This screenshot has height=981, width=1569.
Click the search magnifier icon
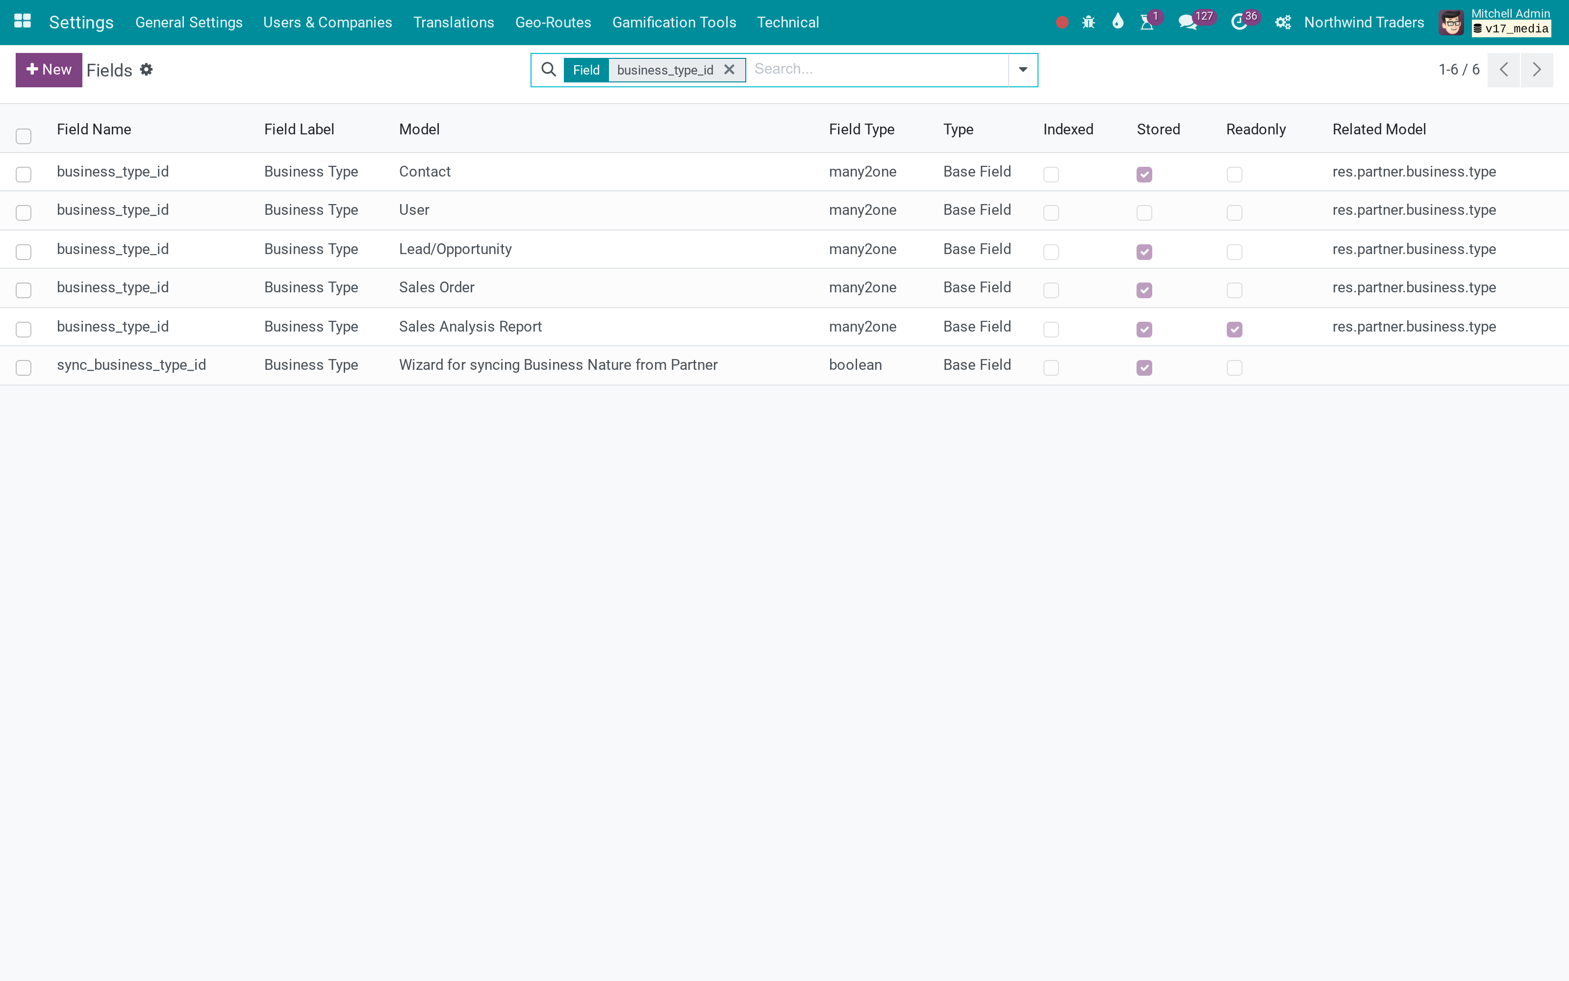(x=549, y=70)
